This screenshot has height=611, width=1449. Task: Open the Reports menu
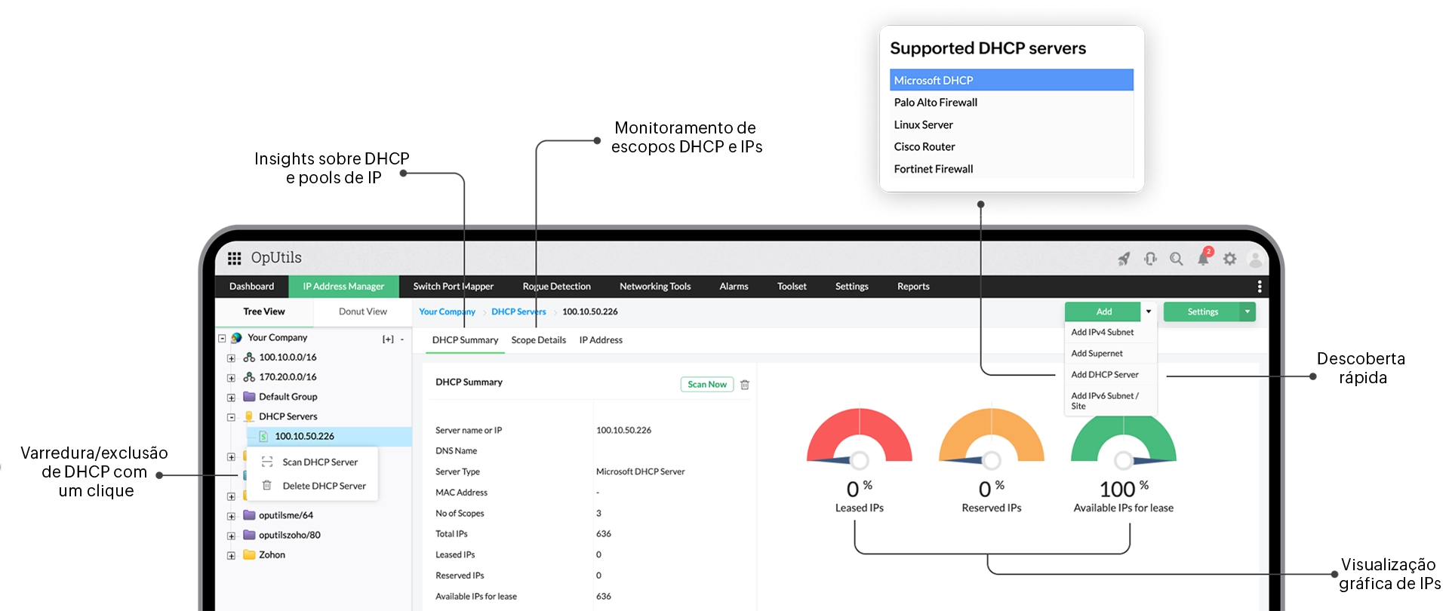click(x=913, y=287)
